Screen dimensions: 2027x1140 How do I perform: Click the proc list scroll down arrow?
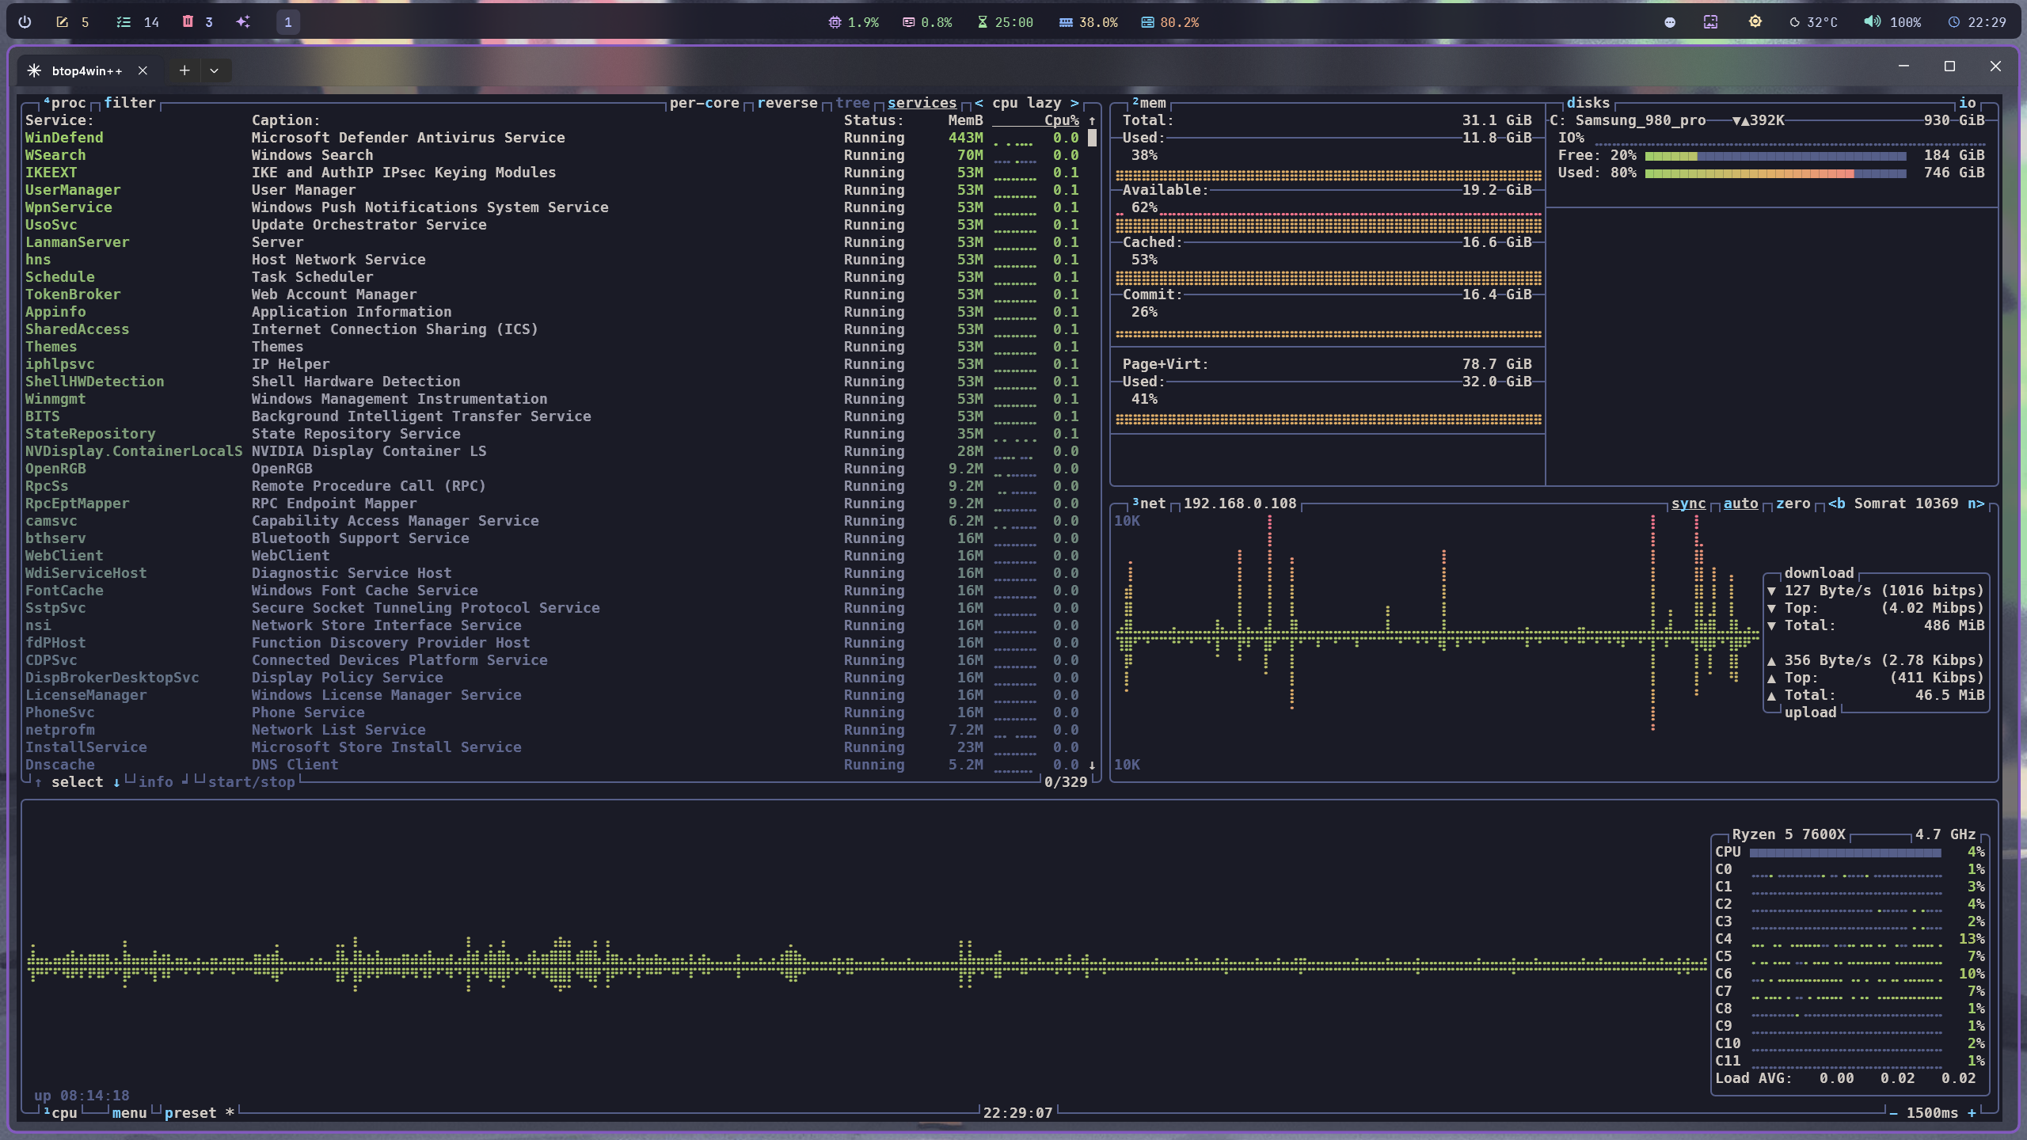[x=1092, y=765]
